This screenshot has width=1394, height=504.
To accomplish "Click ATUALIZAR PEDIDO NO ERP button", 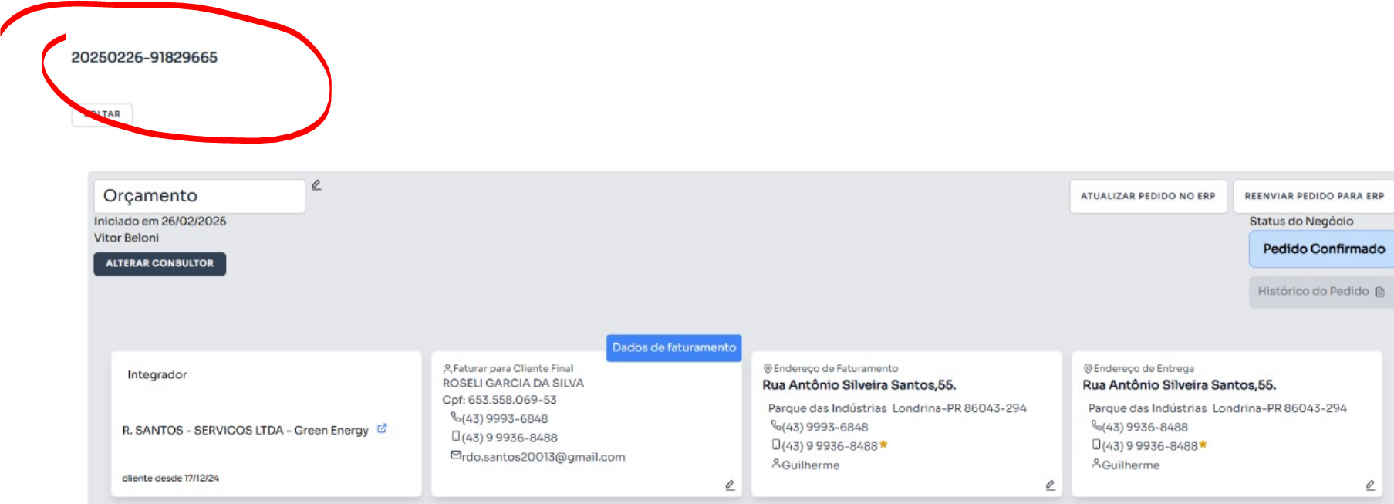I will click(x=1147, y=196).
